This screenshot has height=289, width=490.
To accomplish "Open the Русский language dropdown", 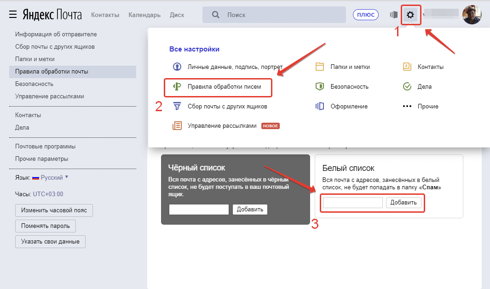I will [51, 178].
